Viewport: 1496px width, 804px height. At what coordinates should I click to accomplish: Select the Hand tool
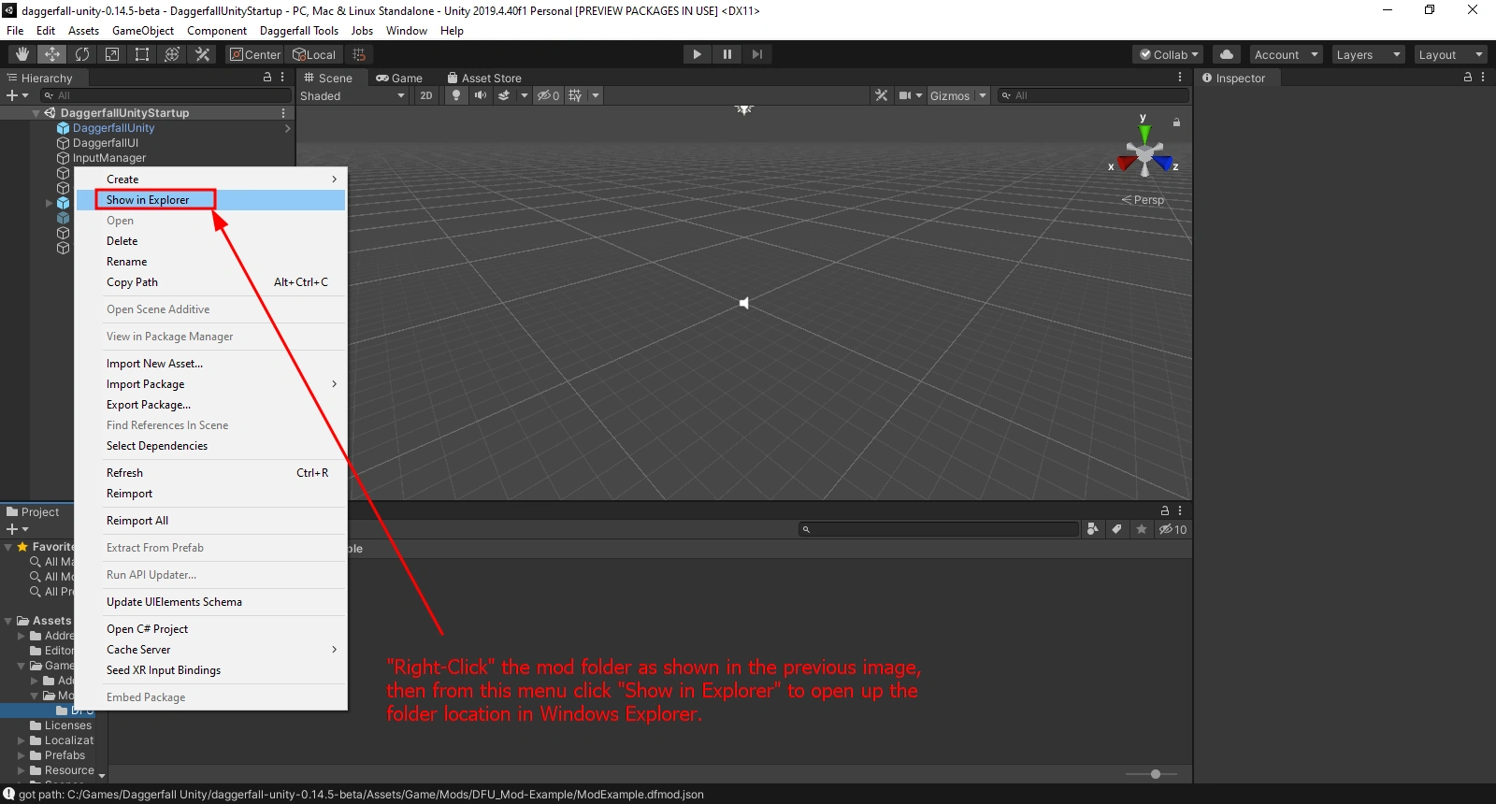[22, 54]
